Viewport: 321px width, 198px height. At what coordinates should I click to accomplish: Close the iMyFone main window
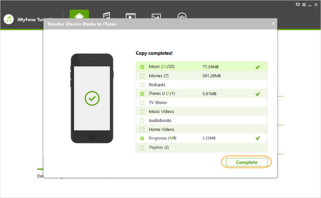(x=316, y=4)
